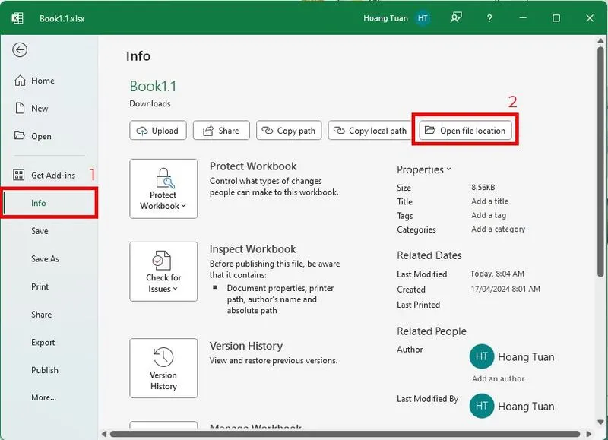Open the HT account avatar in title bar
This screenshot has width=608, height=440.
[x=423, y=18]
